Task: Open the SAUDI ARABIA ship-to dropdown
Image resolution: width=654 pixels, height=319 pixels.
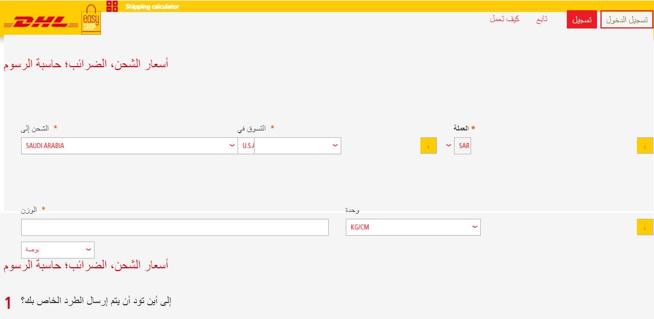Action: pos(129,146)
